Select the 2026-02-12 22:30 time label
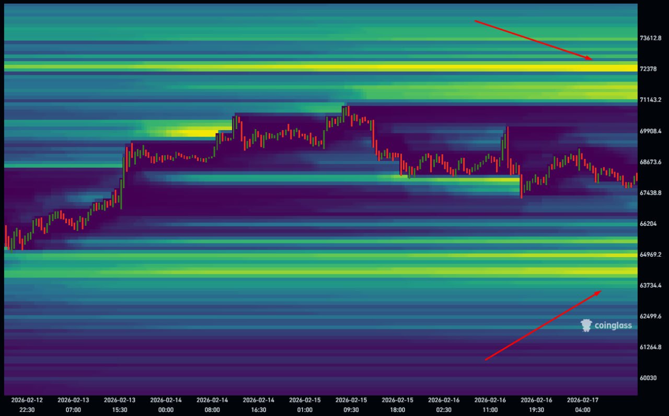 (27, 405)
